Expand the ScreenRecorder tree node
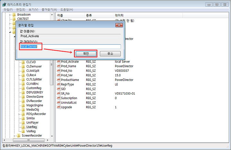231x150 pixels. tap(14, 136)
